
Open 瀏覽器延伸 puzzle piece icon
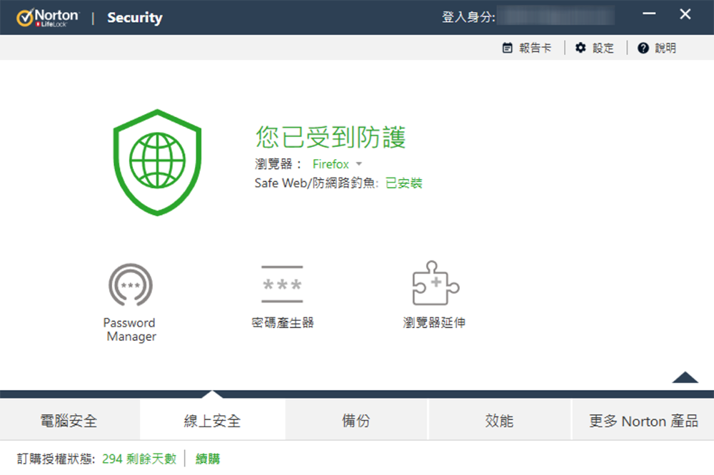[436, 283]
